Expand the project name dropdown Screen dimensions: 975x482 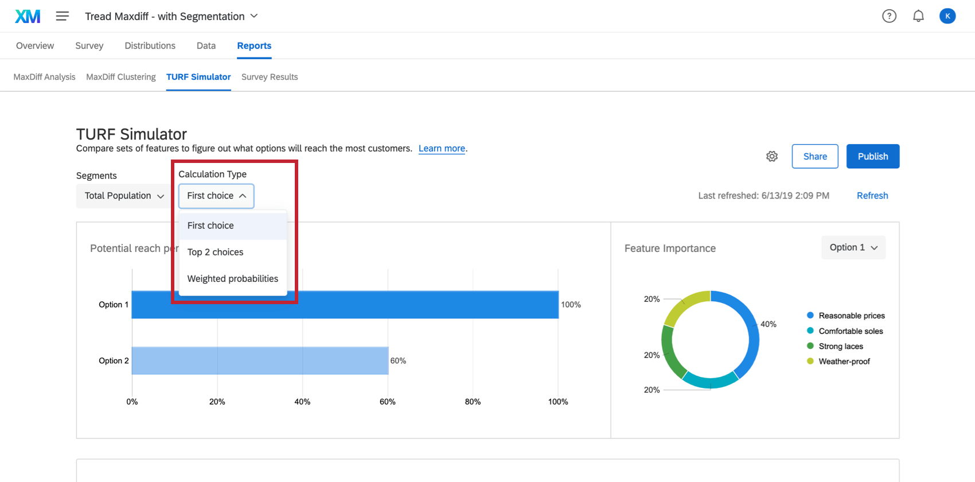click(254, 17)
